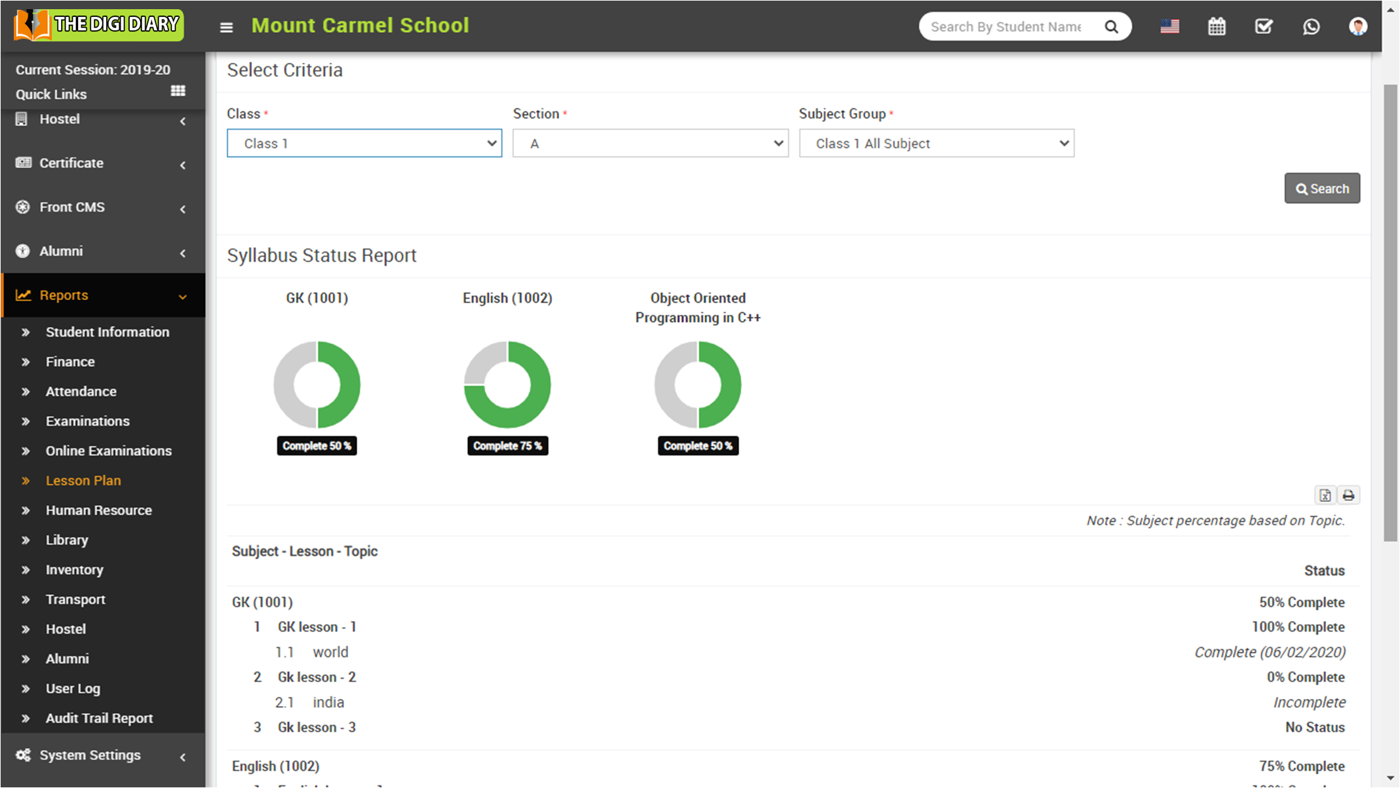1400x788 pixels.
Task: Click the hamburger menu toggle icon
Action: tap(226, 27)
